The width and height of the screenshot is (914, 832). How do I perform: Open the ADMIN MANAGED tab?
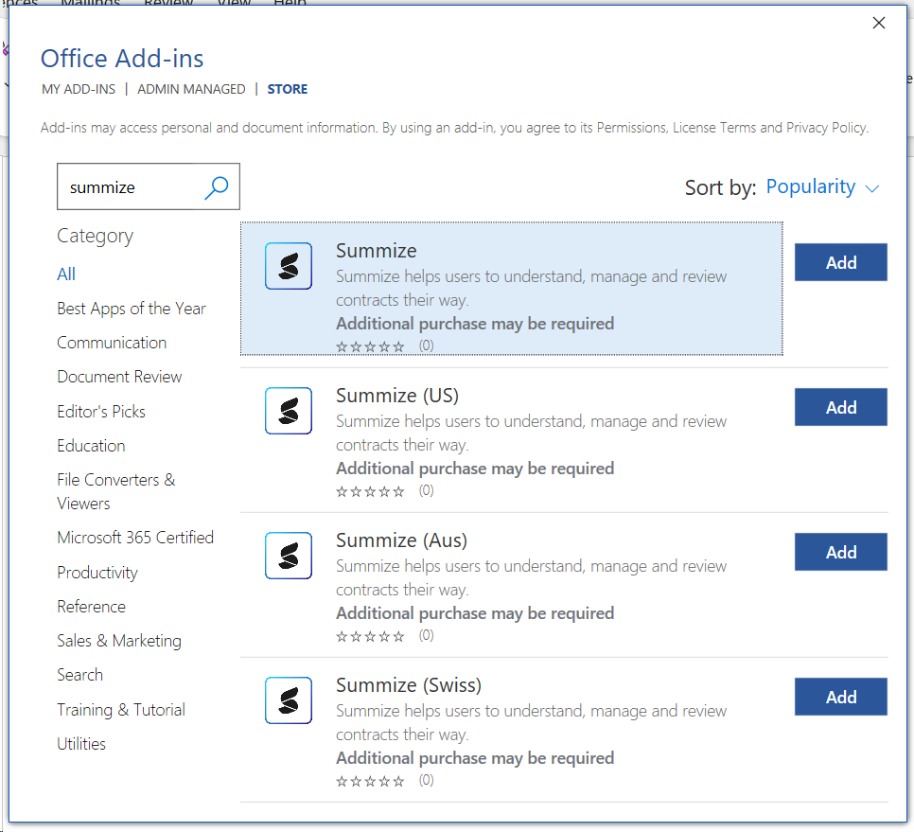pos(191,89)
